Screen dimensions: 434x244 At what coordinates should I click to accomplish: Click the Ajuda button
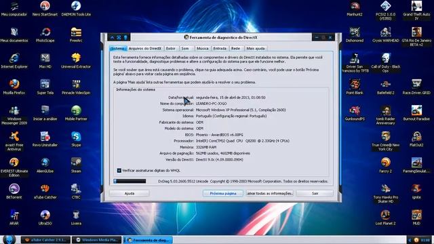pos(130,193)
